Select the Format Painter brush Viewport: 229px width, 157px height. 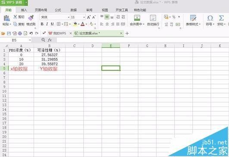[x=31, y=18]
